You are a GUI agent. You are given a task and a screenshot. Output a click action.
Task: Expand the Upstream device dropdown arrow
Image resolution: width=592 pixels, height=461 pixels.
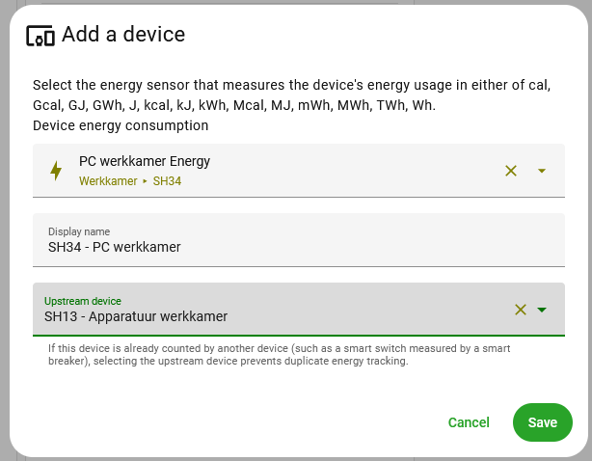542,310
